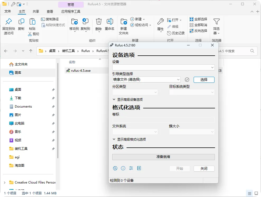Image resolution: width=261 pixels, height=197 pixels.
Task: Open recent locations chevron in navigation bar
Action: (23, 51)
